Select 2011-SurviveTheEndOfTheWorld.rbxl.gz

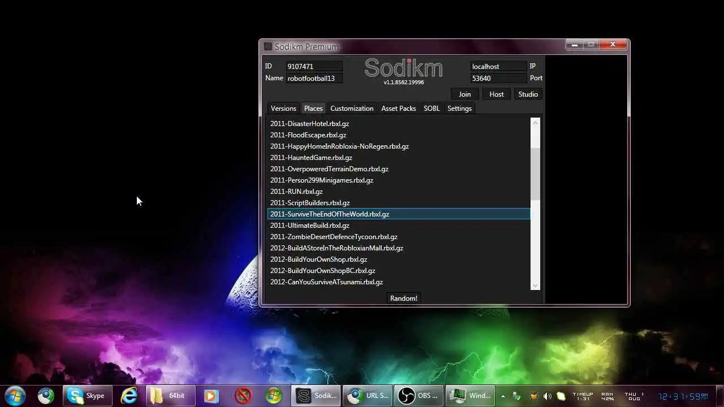point(399,214)
